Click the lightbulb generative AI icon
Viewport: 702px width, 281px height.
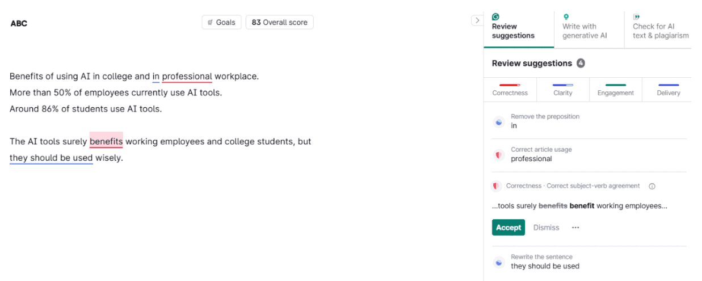(x=566, y=17)
